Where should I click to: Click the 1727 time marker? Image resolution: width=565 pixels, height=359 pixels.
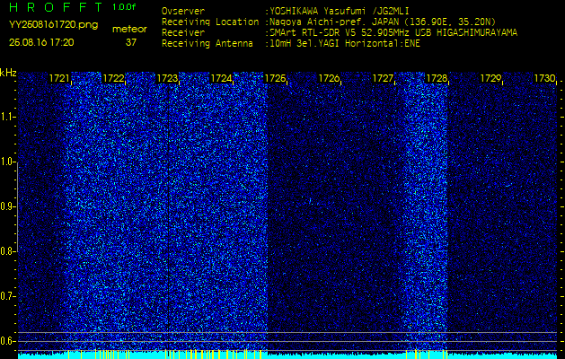pos(383,78)
